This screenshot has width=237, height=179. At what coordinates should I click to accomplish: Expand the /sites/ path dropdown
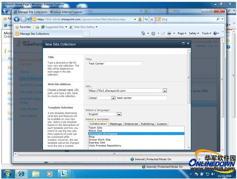point(113,98)
